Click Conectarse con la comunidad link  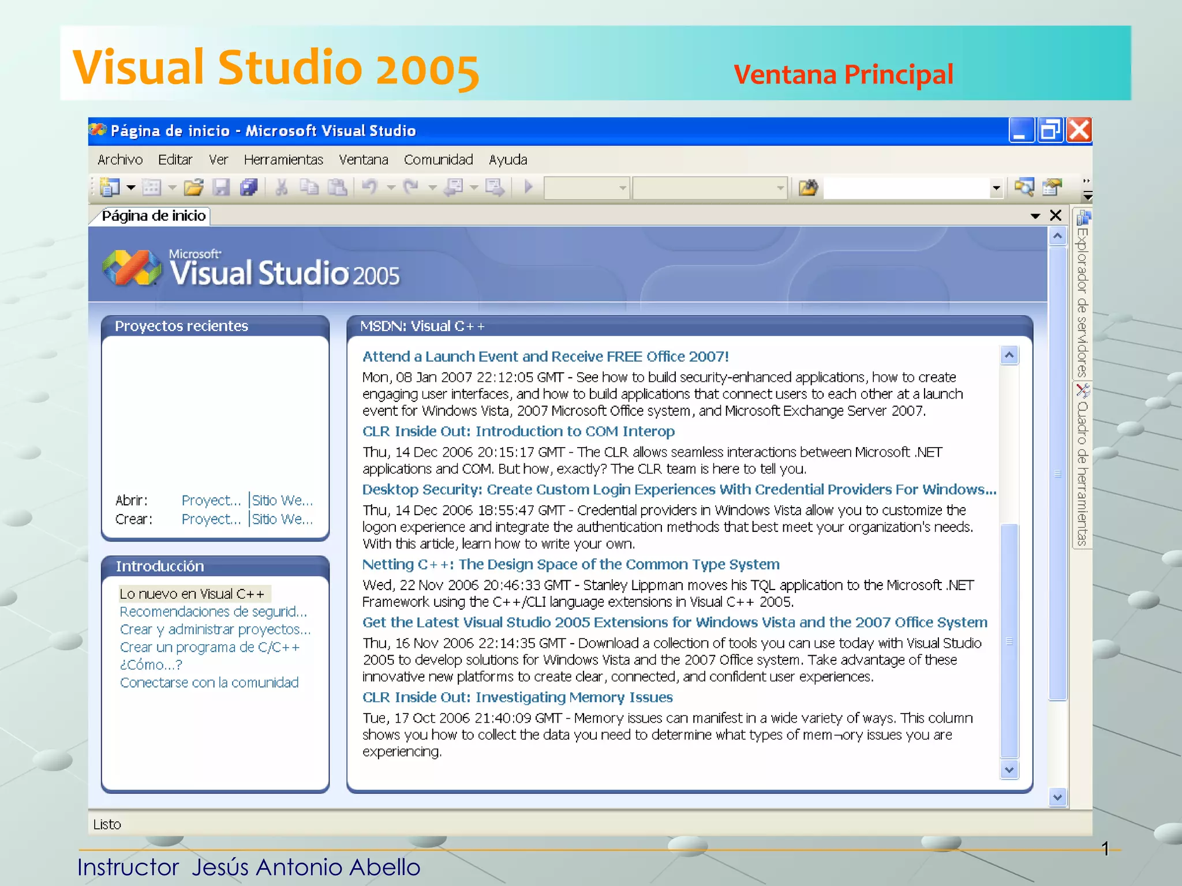209,683
